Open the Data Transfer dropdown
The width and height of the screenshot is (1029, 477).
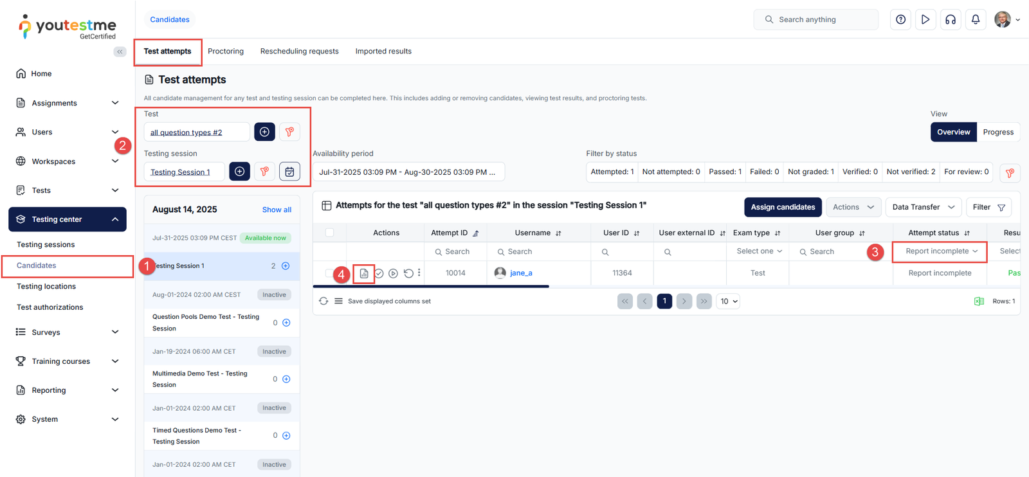(x=923, y=207)
